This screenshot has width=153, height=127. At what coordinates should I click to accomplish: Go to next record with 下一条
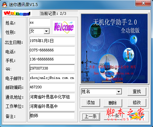pos(113,116)
